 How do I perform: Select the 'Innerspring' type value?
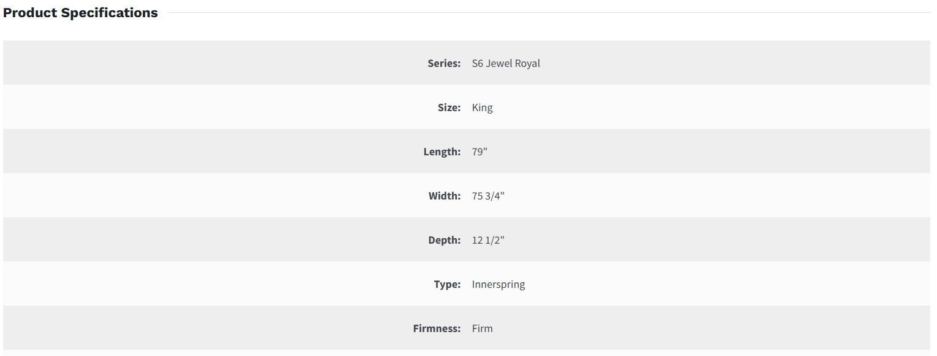[499, 284]
